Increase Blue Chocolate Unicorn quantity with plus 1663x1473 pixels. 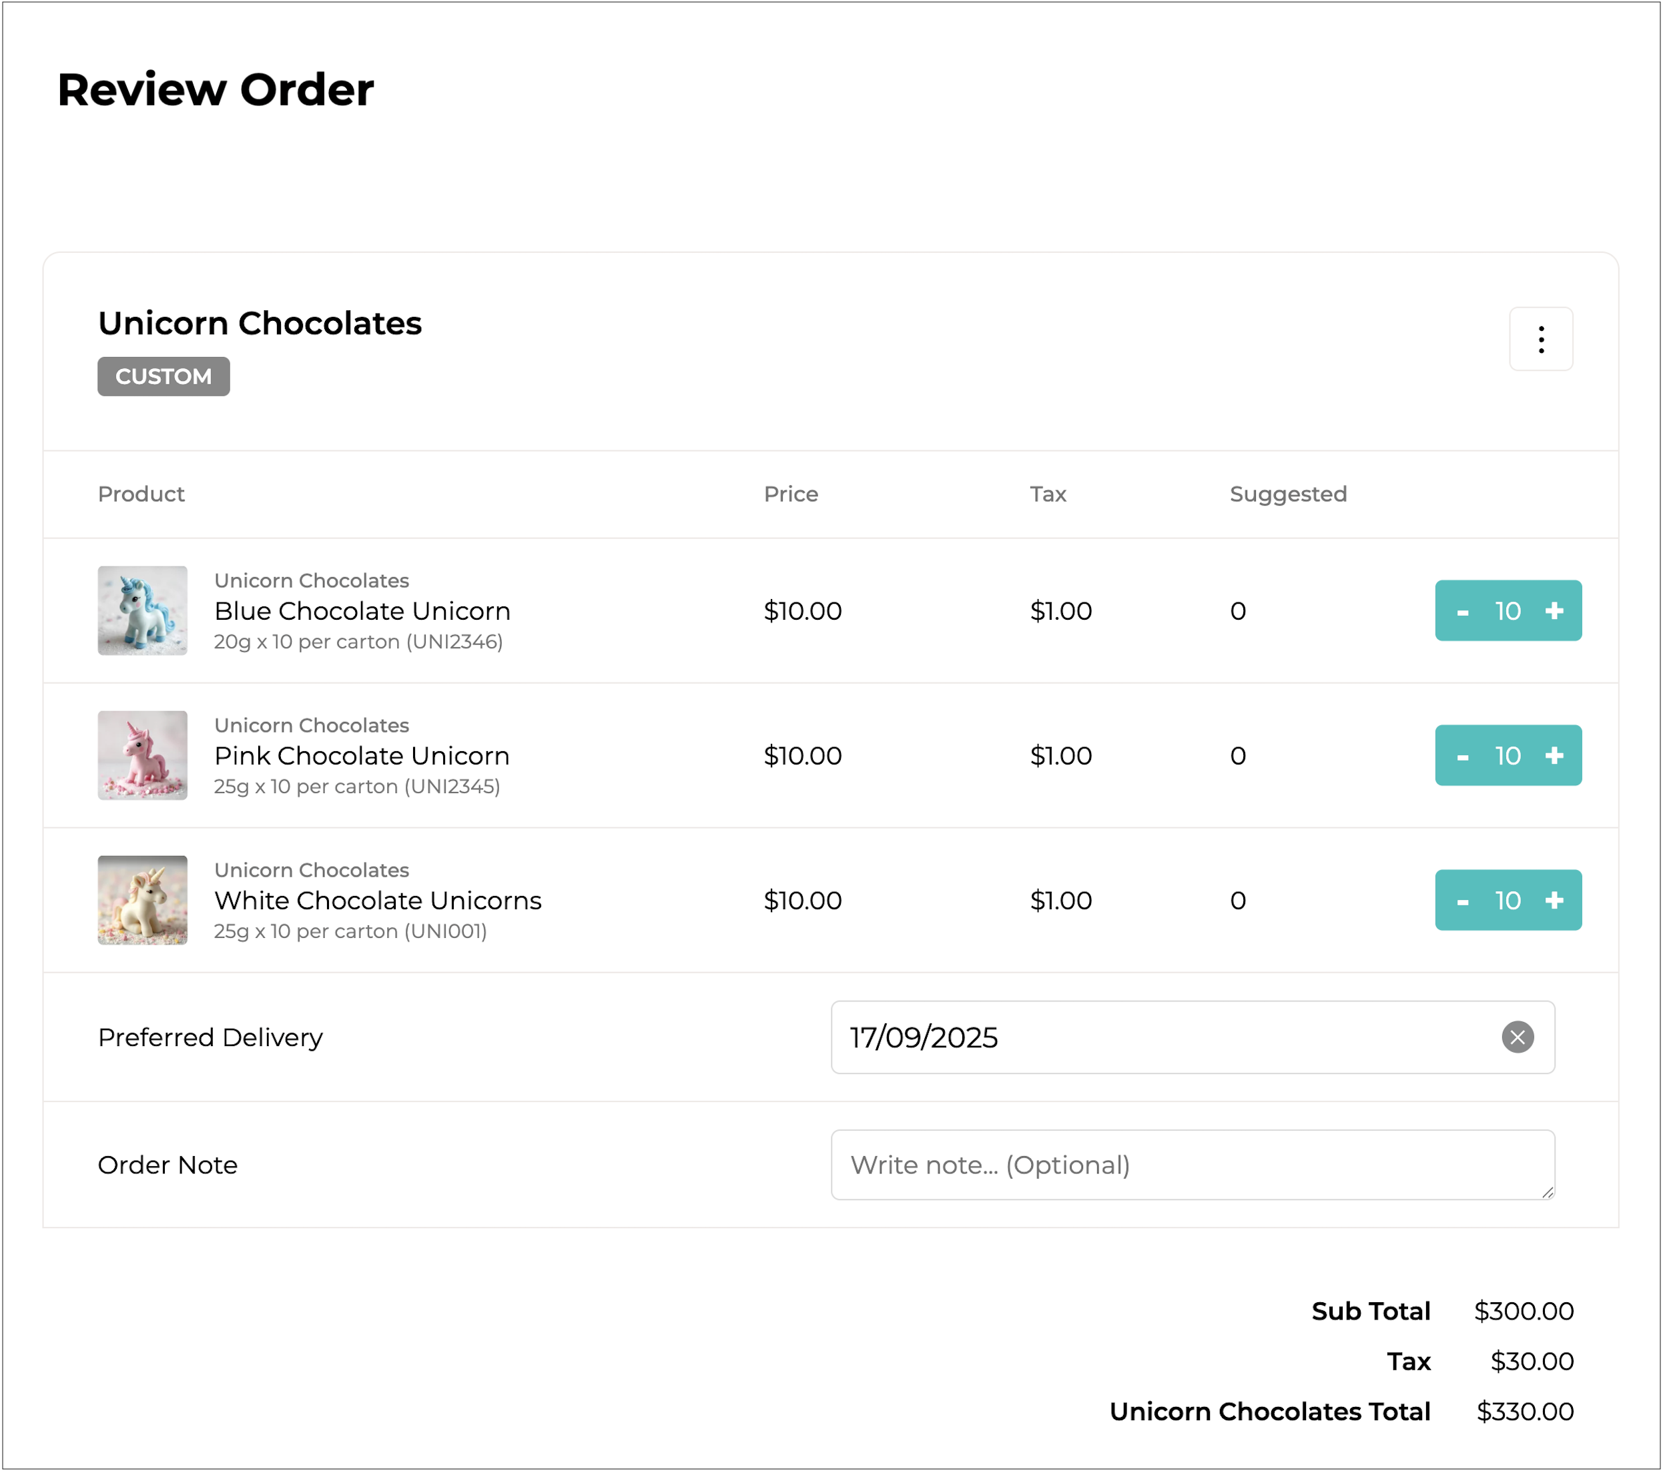pyautogui.click(x=1553, y=611)
